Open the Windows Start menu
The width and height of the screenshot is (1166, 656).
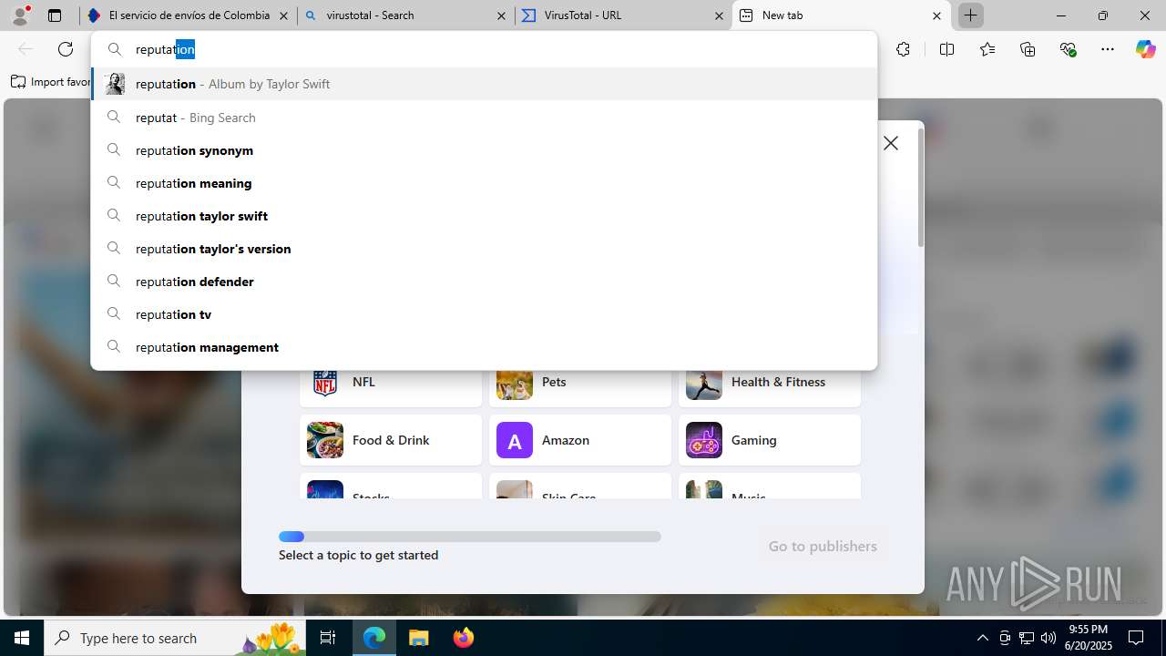point(22,638)
